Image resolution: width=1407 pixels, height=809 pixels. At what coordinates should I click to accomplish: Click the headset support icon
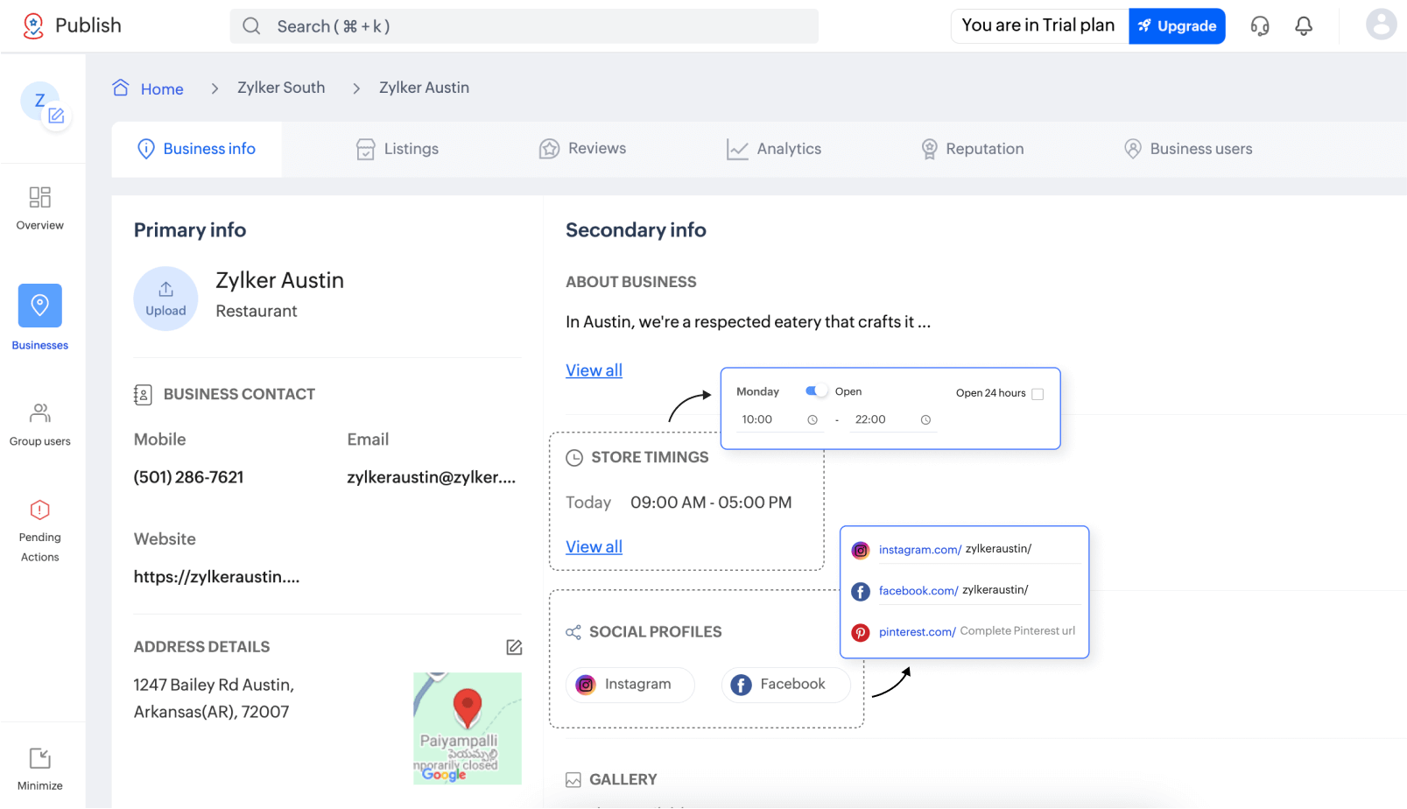click(x=1260, y=26)
